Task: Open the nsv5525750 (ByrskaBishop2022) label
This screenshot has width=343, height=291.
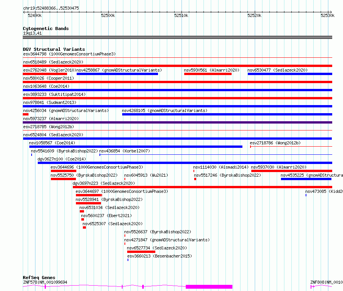Action: coord(84,175)
